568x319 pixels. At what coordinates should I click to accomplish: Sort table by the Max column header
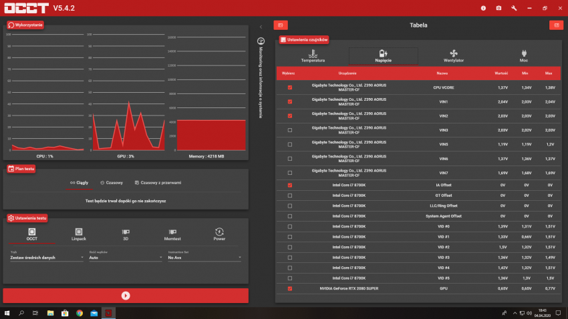pyautogui.click(x=549, y=73)
